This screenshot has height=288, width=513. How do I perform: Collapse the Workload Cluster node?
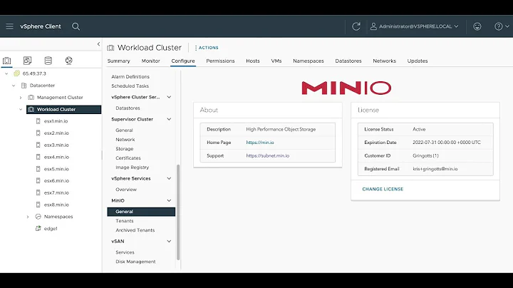[21, 109]
